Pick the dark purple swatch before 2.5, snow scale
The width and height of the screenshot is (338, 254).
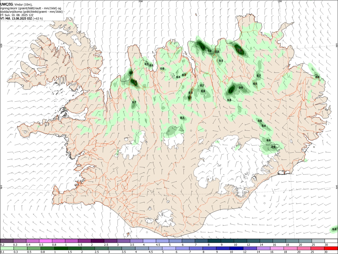point(97,241)
